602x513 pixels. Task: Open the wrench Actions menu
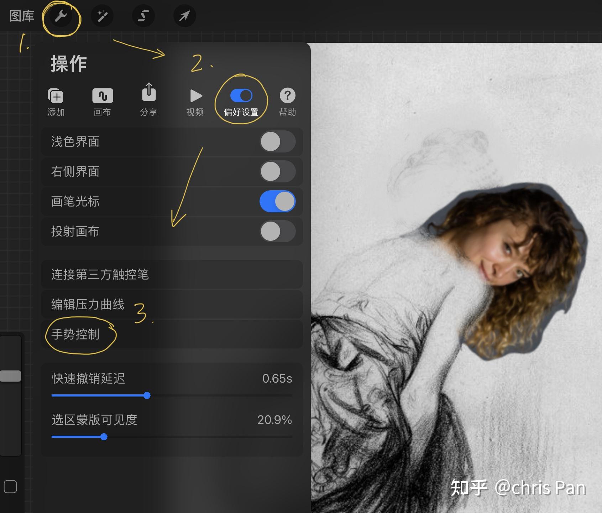(x=61, y=16)
